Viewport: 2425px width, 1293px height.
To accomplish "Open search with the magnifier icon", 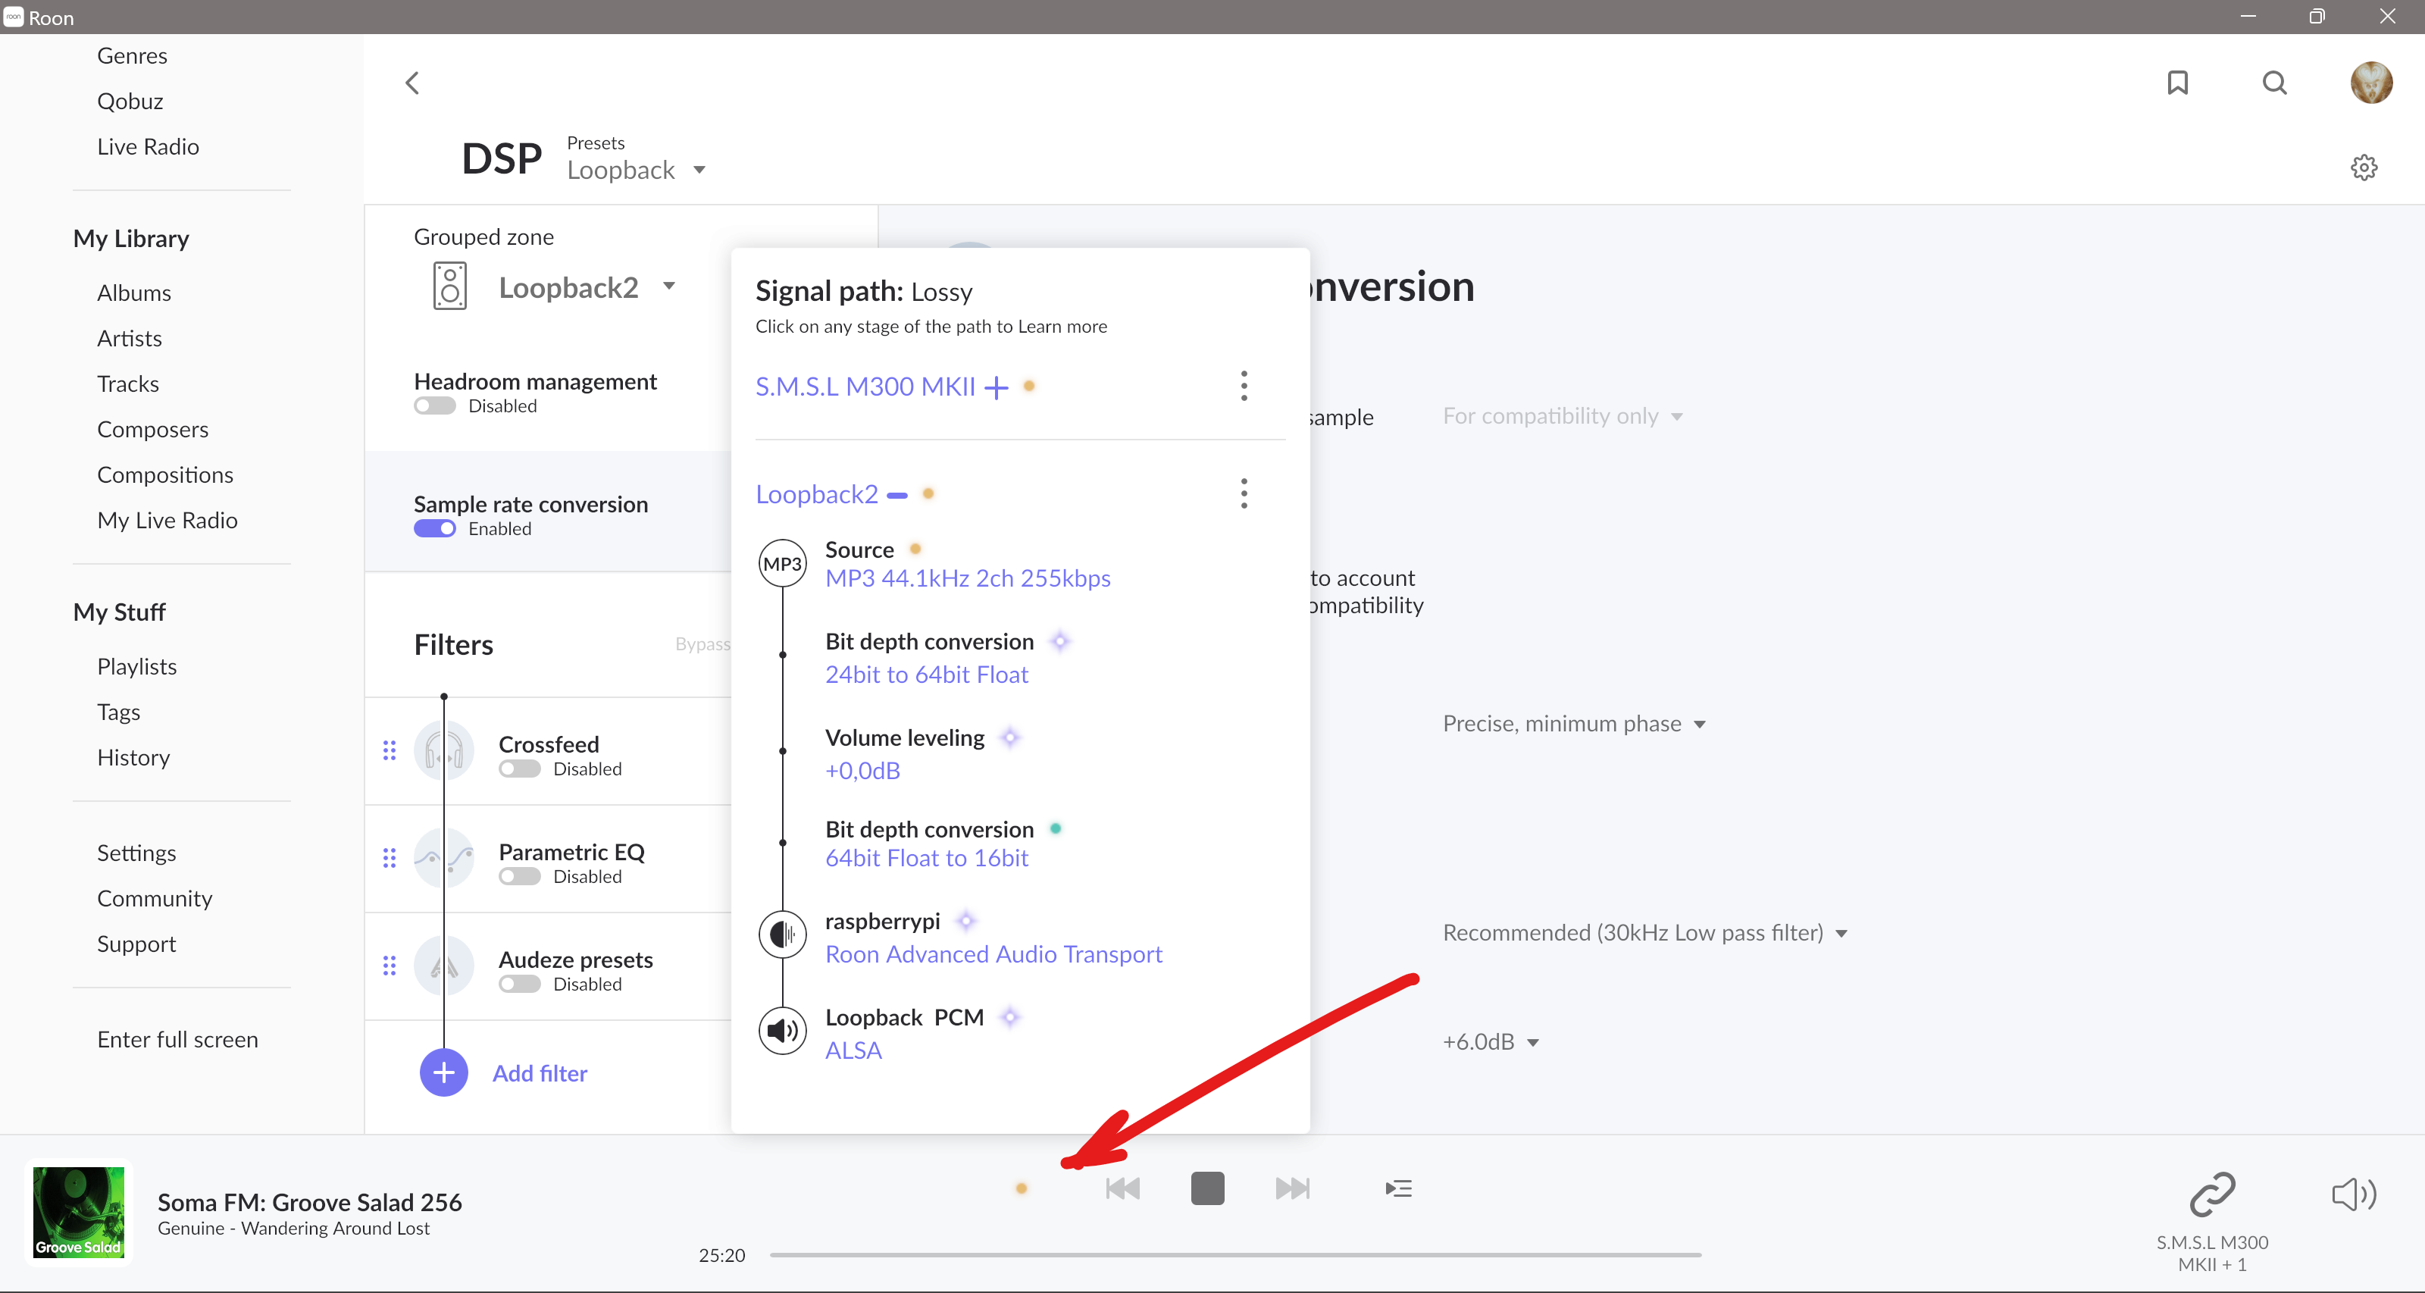I will pos(2274,83).
